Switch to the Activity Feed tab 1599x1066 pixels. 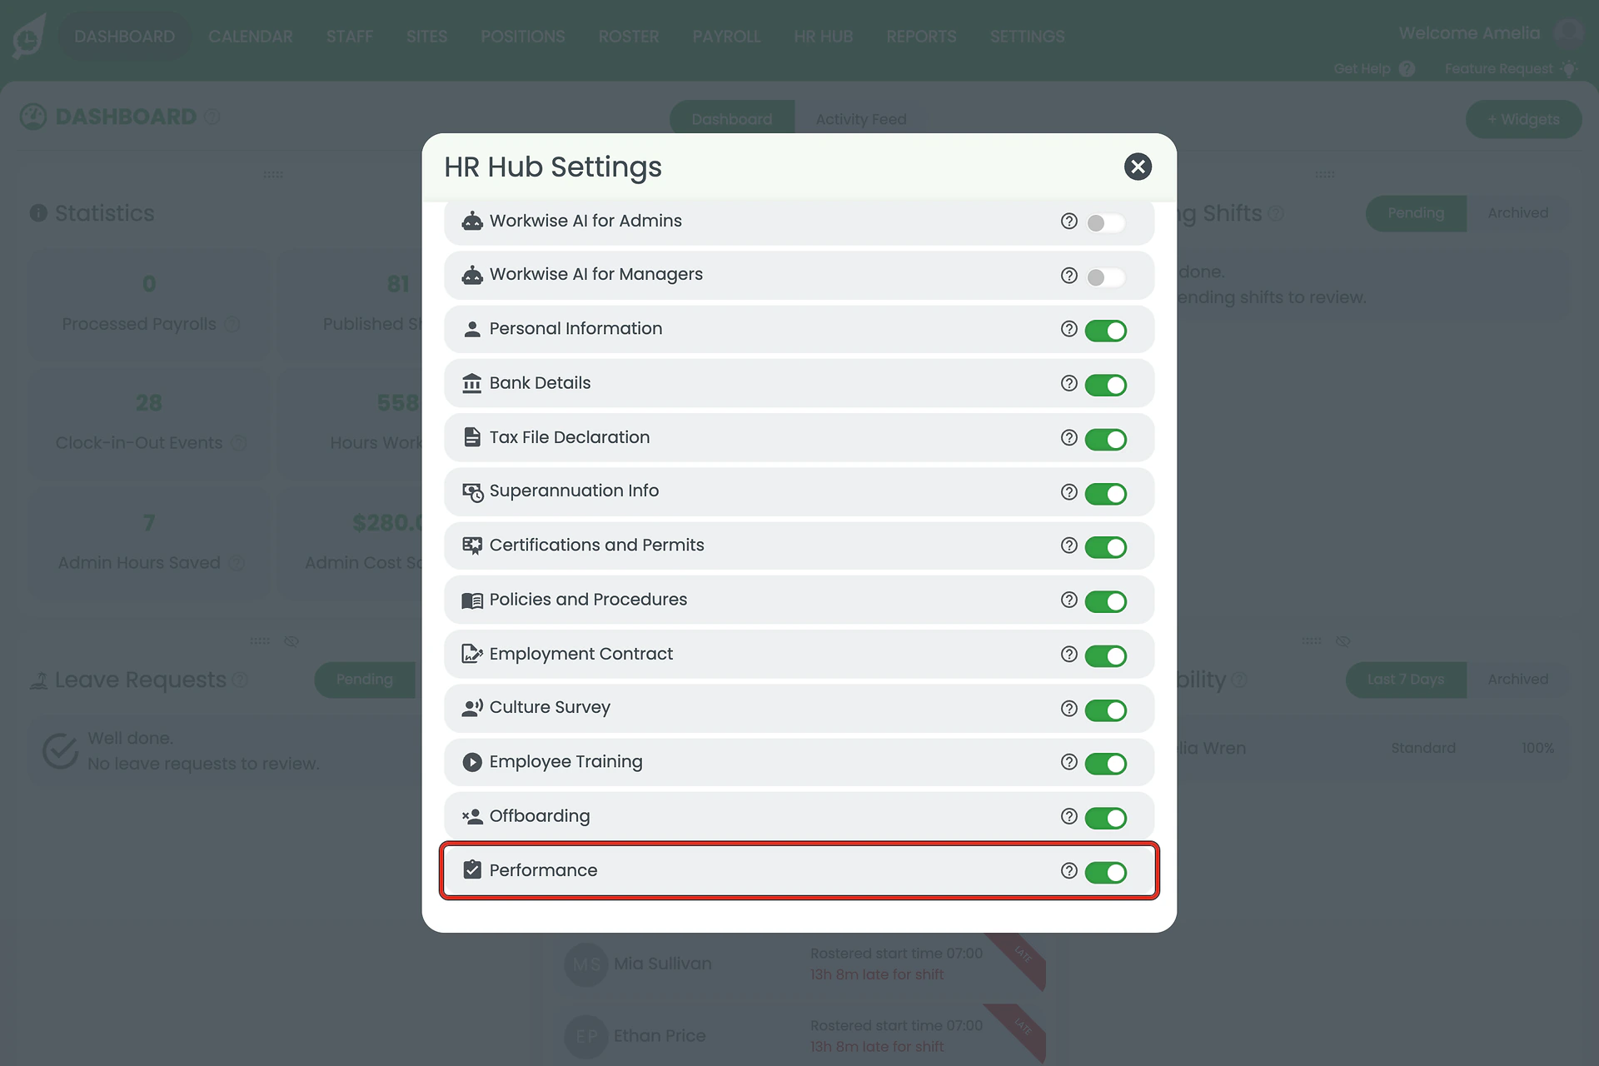coord(861,119)
